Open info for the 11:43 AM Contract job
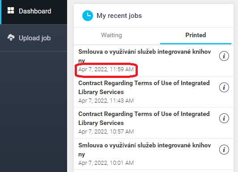This screenshot has width=238, height=172. [x=224, y=87]
